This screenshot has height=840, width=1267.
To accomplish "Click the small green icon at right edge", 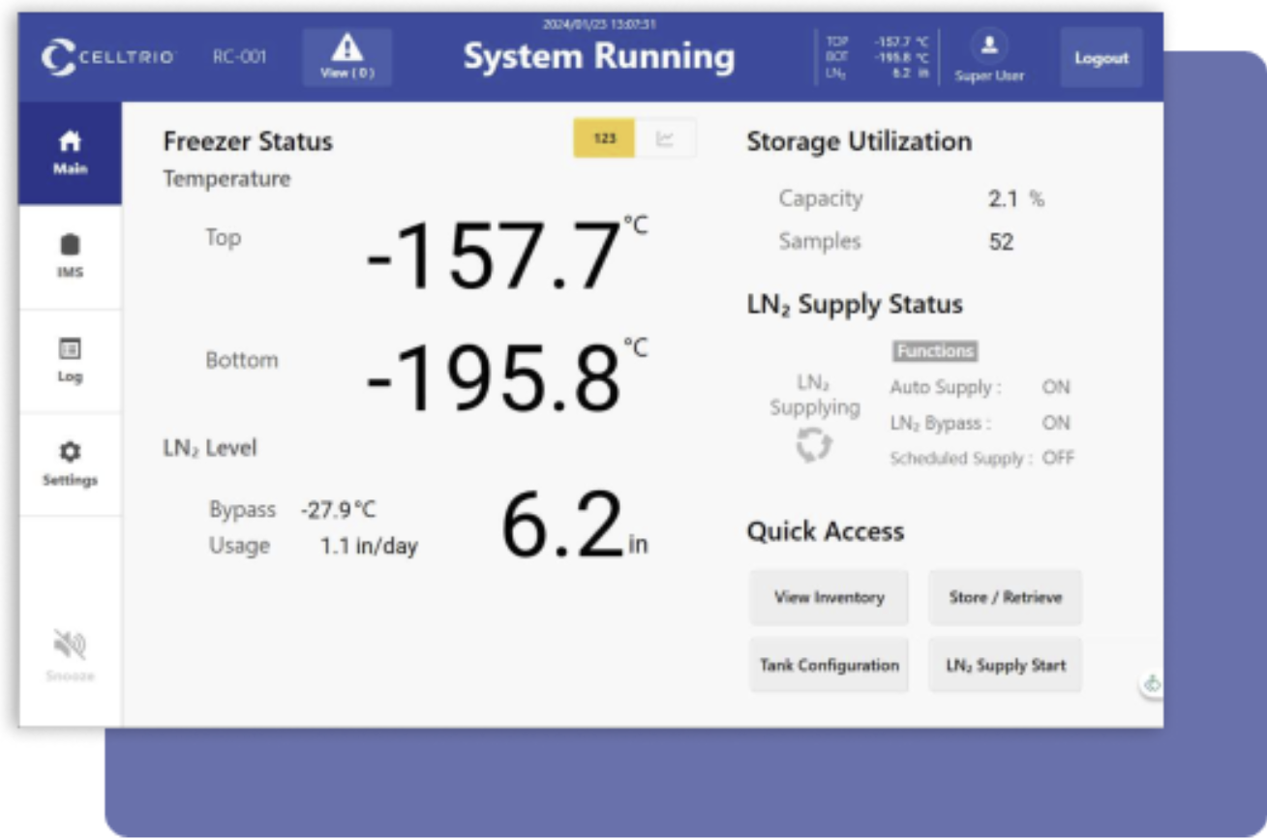I will pyautogui.click(x=1152, y=683).
